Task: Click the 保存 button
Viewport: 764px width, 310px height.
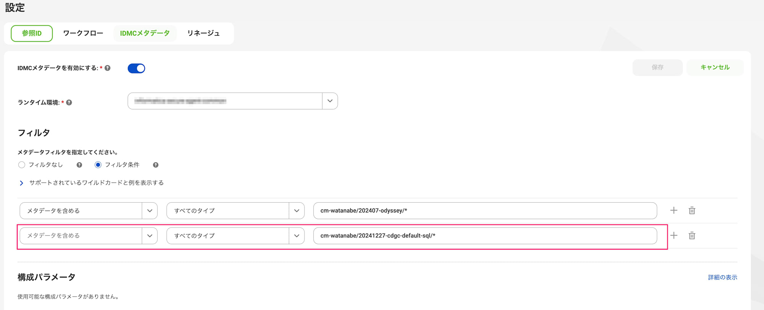Action: click(657, 67)
